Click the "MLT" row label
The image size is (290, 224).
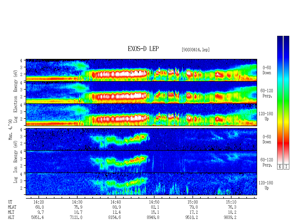11,212
